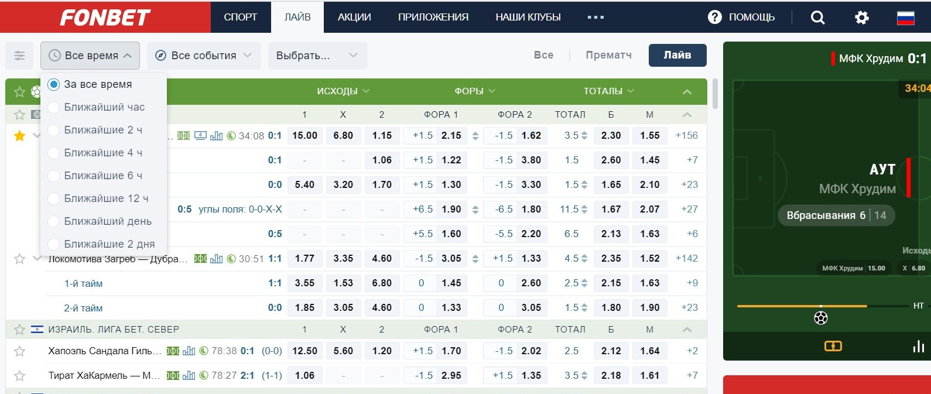This screenshot has width=931, height=394.
Task: Select the 'Ближайшие 12 ч' radio option
Action: click(x=53, y=198)
